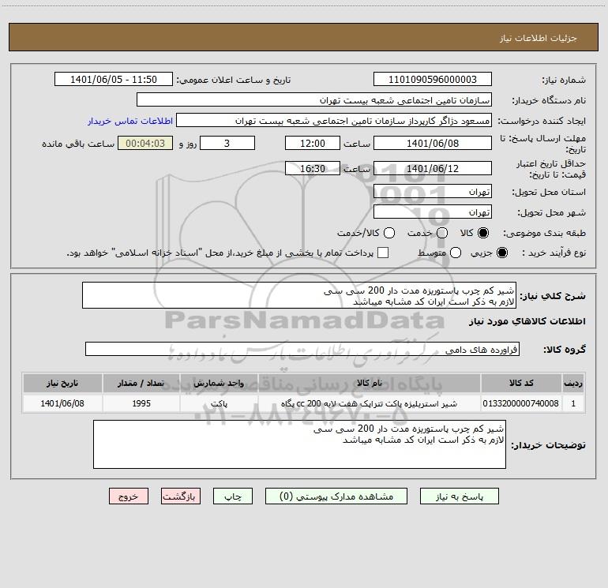
Task: Click the جزئیات اطلاعات نیاز header title
Action: (538, 38)
